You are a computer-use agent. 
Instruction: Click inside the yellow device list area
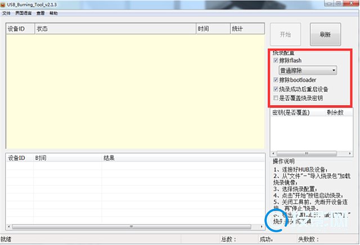point(135,90)
